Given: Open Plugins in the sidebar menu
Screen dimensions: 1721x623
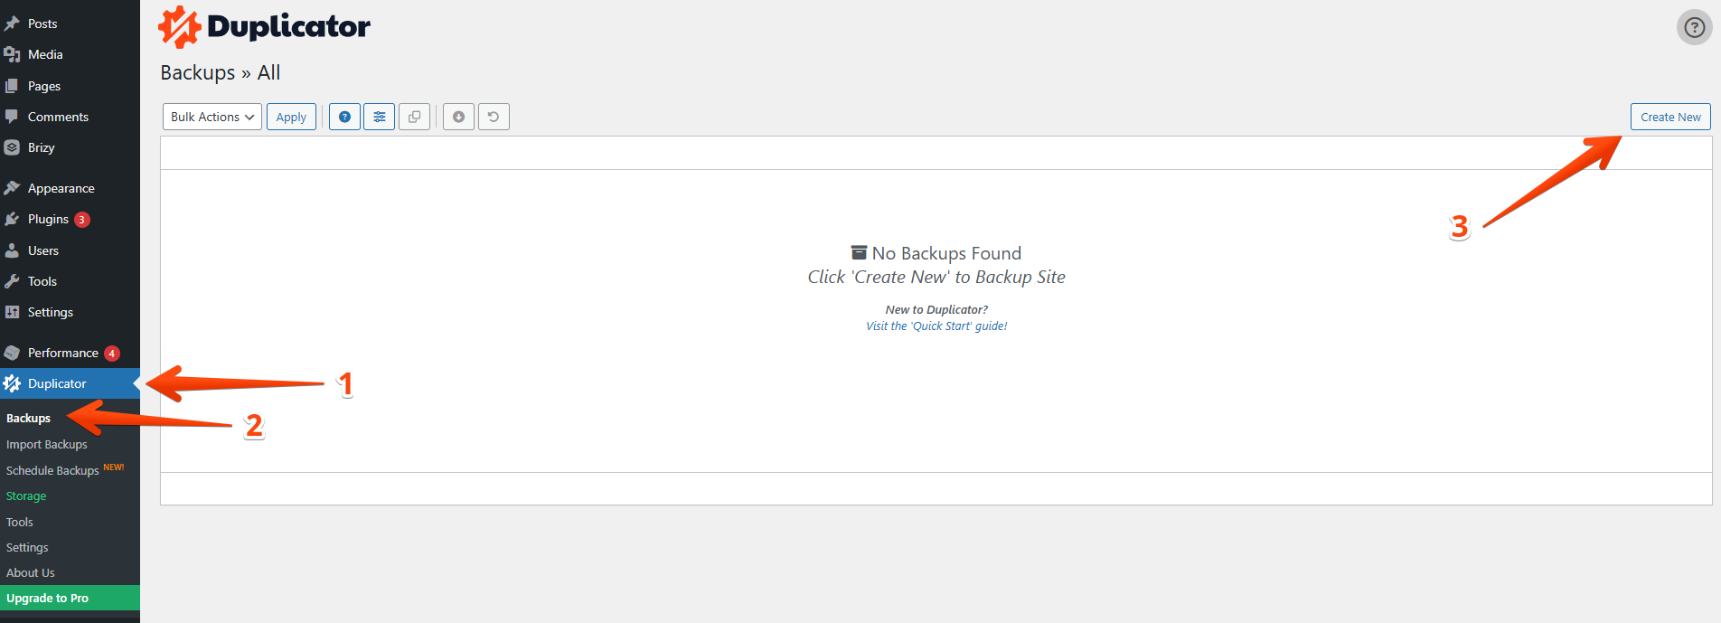Looking at the screenshot, I should click(48, 219).
